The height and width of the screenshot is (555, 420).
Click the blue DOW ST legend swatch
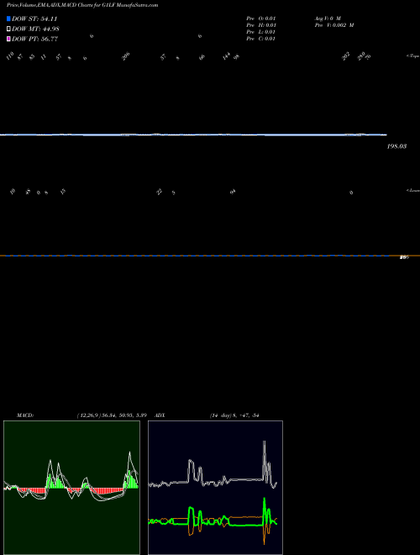[8, 18]
